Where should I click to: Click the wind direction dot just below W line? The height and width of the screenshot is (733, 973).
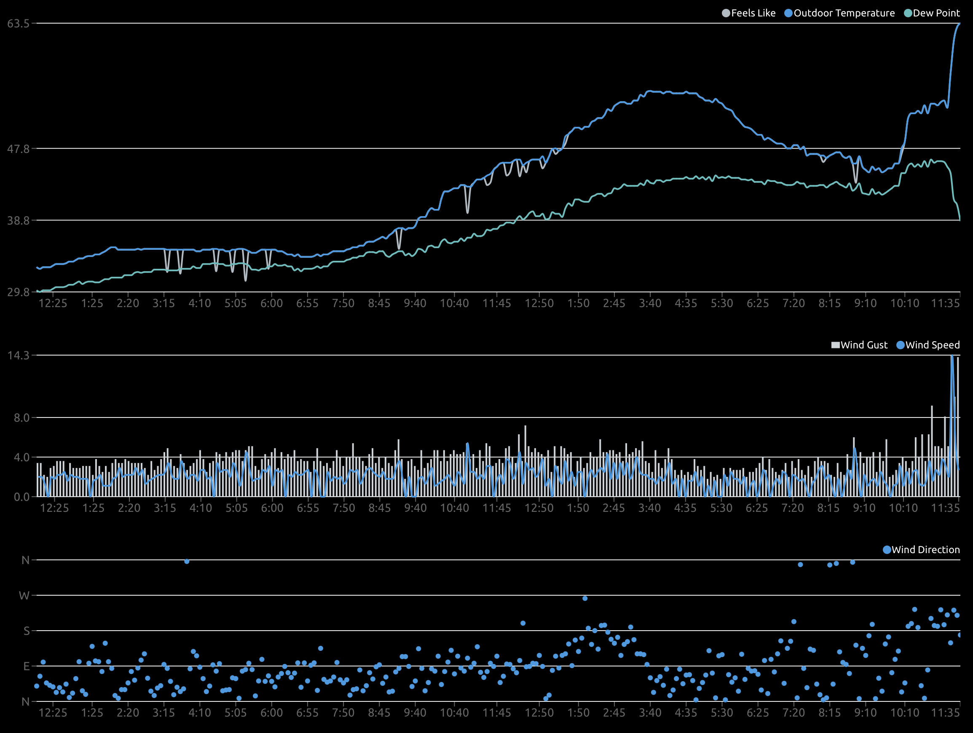click(585, 599)
